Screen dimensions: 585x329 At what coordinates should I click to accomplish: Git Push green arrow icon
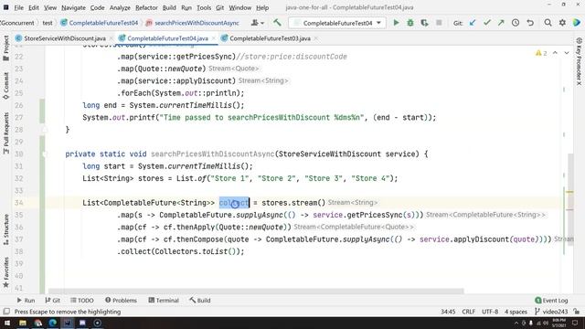501,23
